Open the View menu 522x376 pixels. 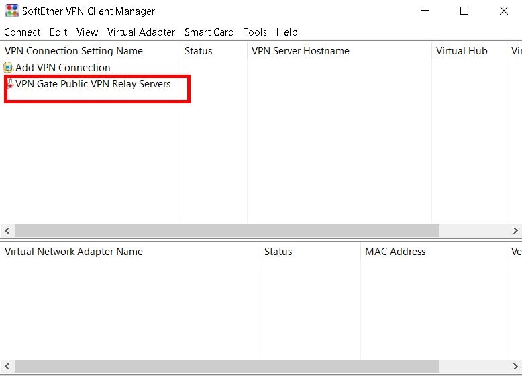point(87,32)
